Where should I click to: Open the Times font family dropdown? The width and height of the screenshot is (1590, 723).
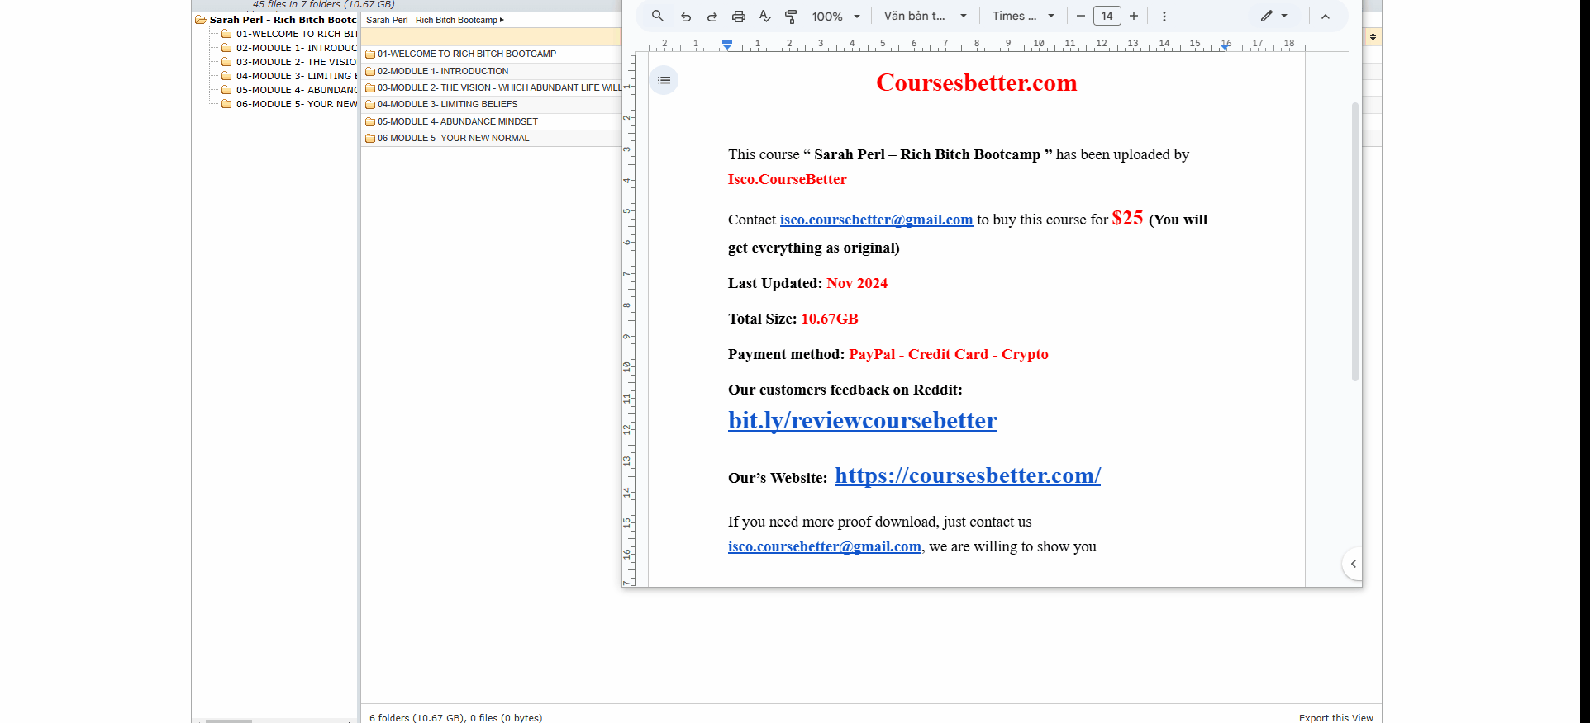coord(1023,17)
